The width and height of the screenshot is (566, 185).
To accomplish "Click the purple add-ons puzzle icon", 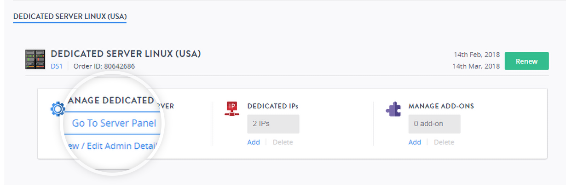I will coord(393,109).
